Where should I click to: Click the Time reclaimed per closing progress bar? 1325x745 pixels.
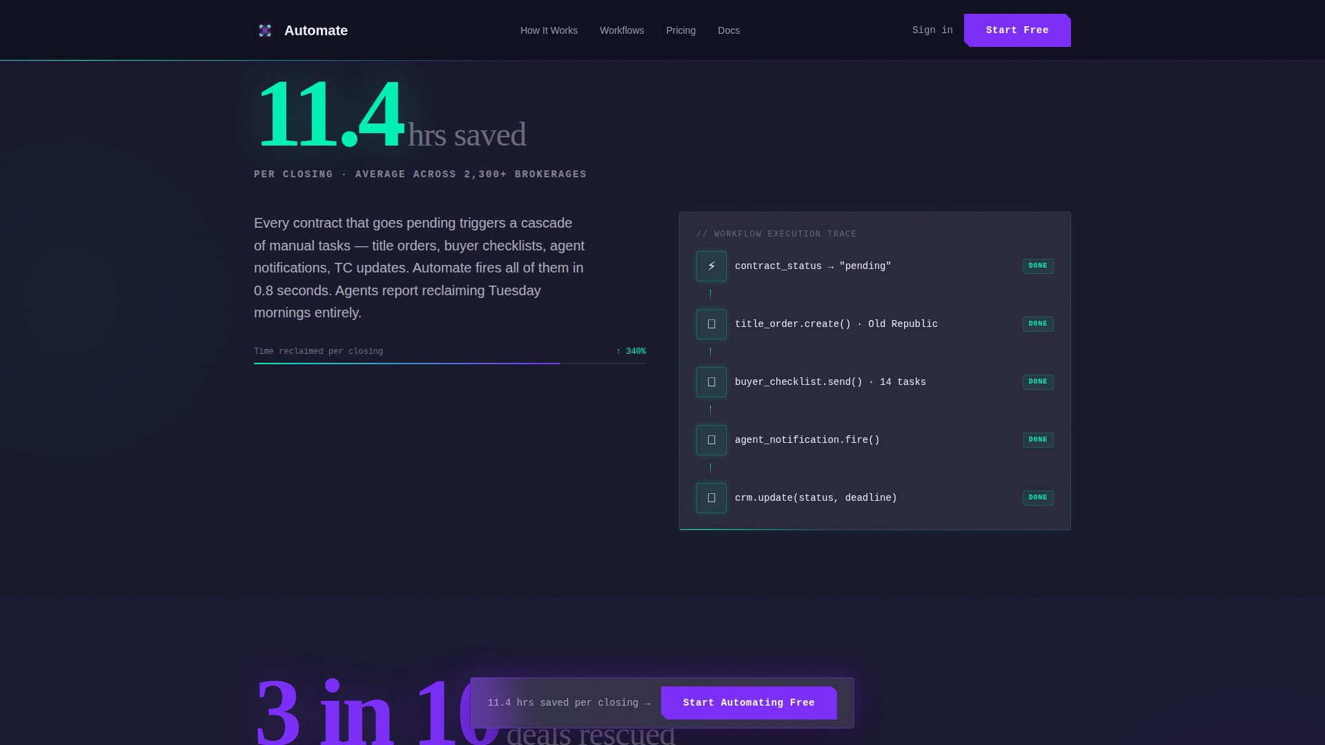450,363
